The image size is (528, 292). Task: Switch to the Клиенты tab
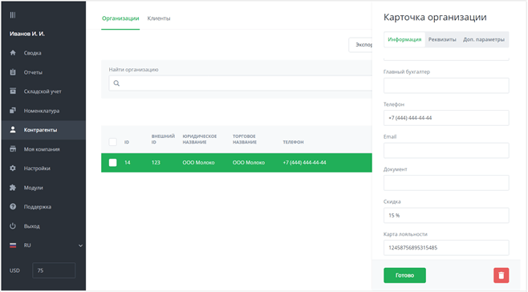point(159,18)
